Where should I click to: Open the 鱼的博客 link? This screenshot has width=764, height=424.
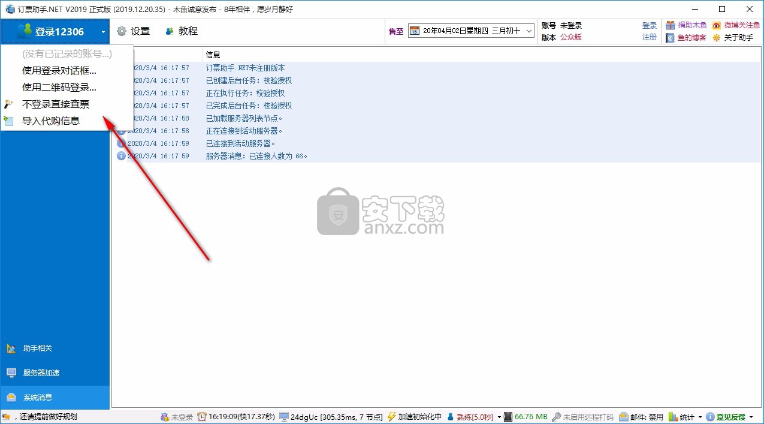[692, 37]
